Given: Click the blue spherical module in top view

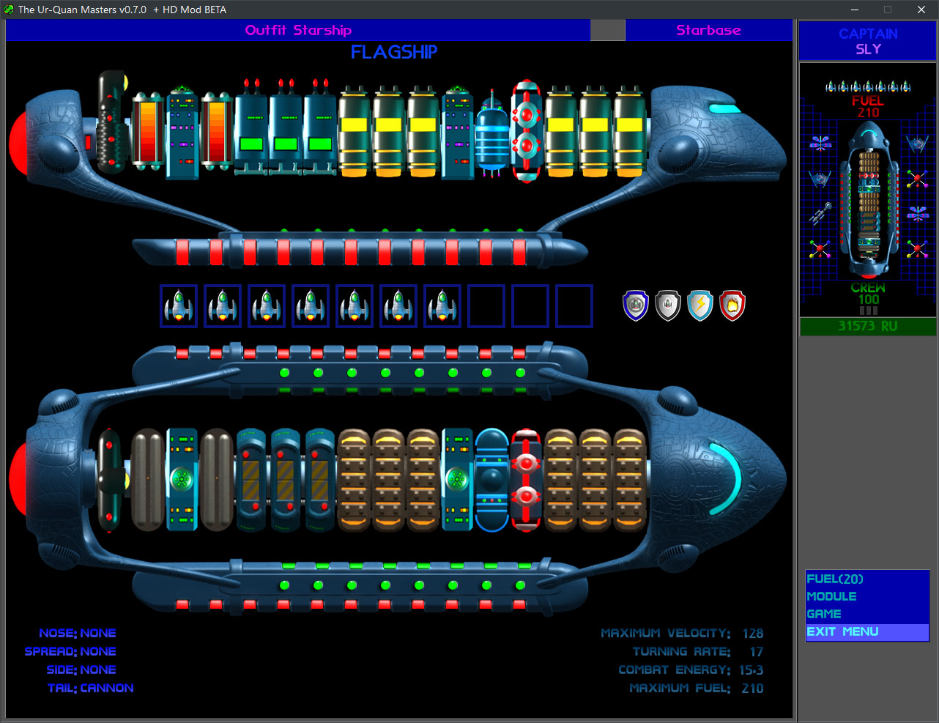Looking at the screenshot, I should 492,135.
